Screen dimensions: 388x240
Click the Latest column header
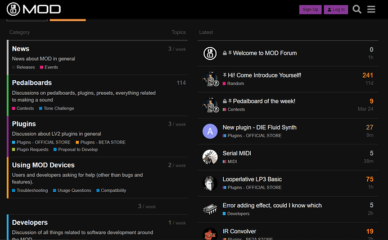point(206,33)
